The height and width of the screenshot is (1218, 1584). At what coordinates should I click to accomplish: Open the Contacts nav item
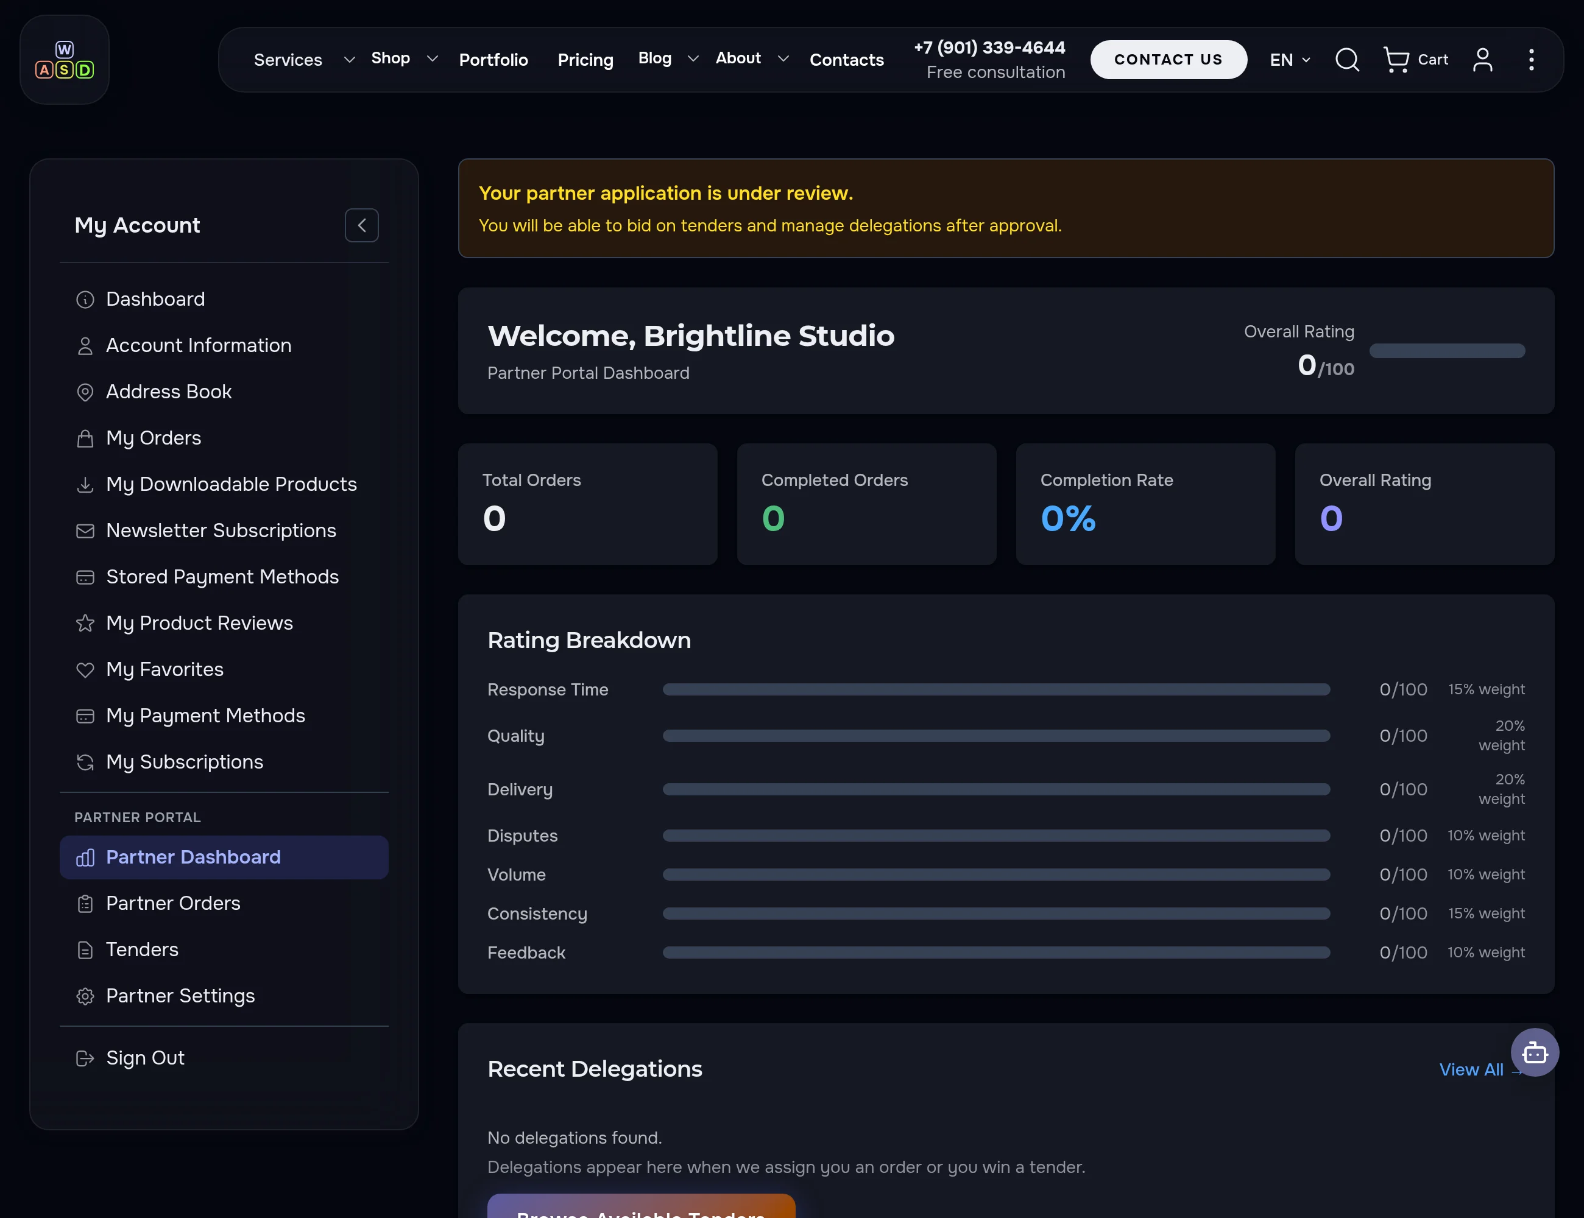(846, 60)
